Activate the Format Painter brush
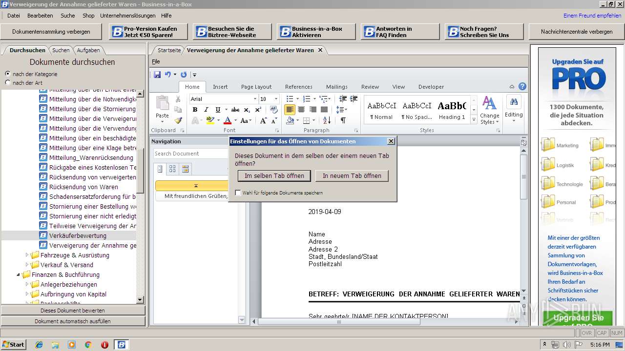Viewport: 625px width, 351px height. [178, 120]
